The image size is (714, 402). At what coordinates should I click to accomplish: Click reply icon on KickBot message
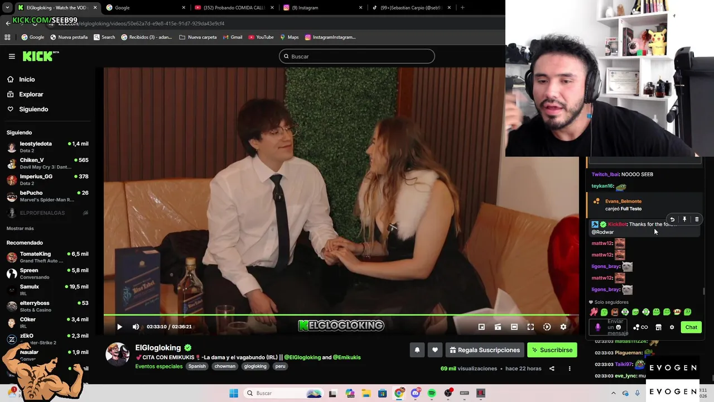pos(672,219)
